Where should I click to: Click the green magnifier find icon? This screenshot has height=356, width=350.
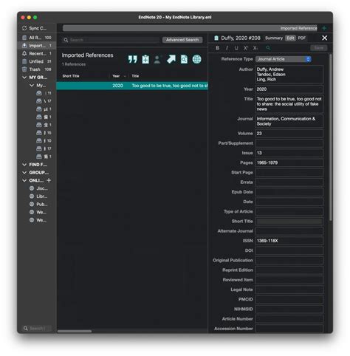[268, 48]
